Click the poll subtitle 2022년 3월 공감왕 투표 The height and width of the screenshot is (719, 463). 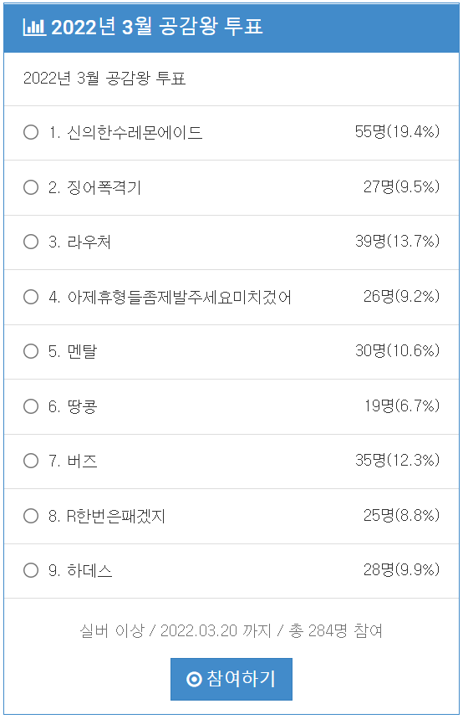click(x=104, y=79)
